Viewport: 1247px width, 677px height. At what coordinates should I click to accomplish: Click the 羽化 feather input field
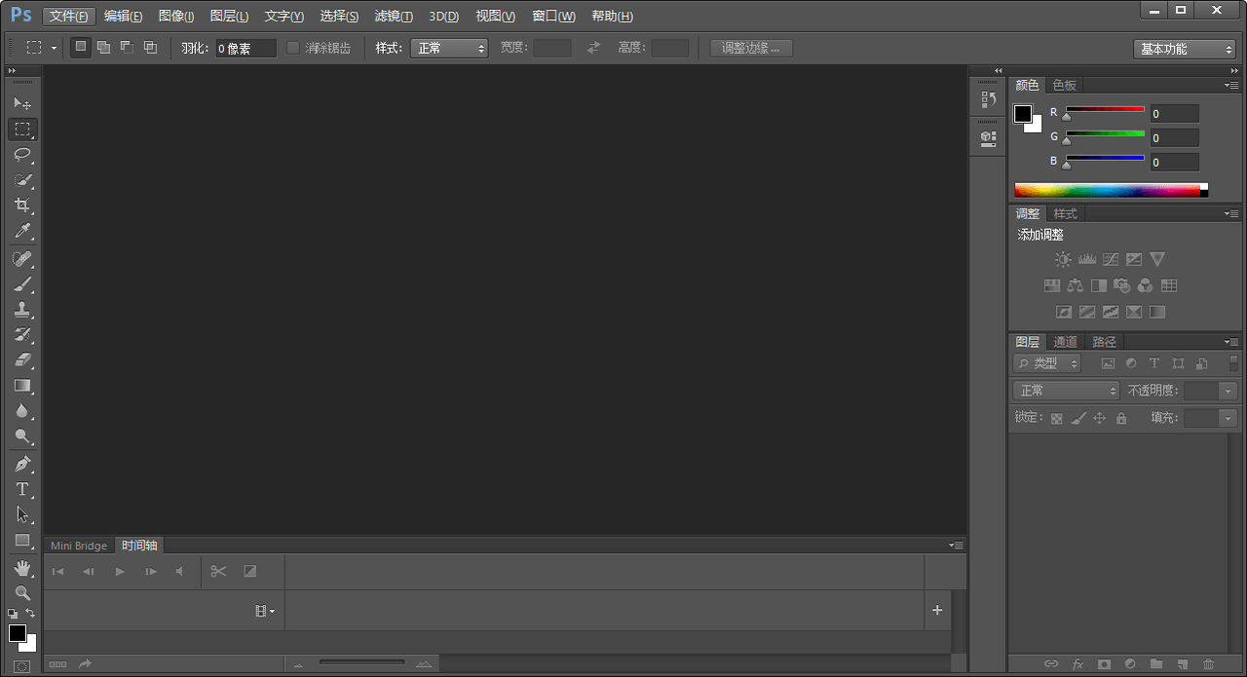pos(246,48)
